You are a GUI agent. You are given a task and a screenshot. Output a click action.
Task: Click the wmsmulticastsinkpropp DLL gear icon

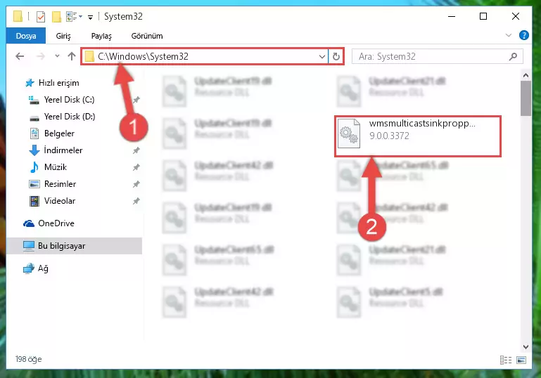[349, 134]
